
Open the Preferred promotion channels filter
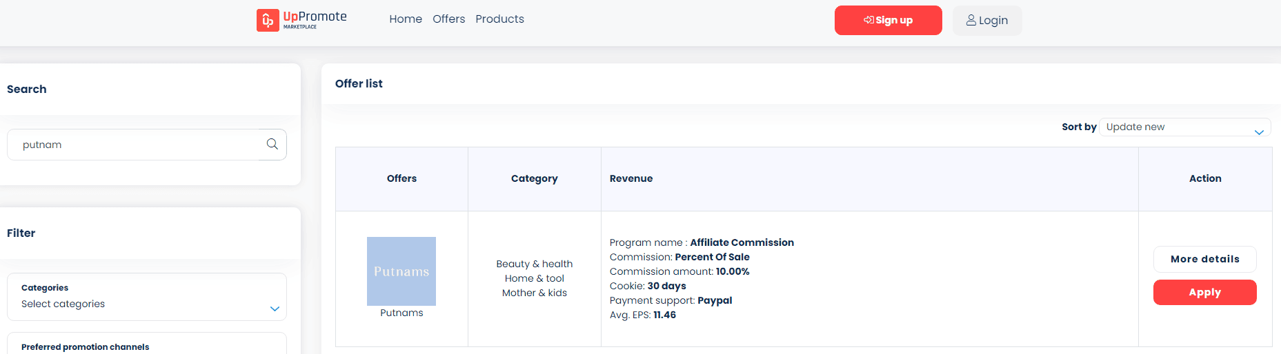(x=147, y=344)
